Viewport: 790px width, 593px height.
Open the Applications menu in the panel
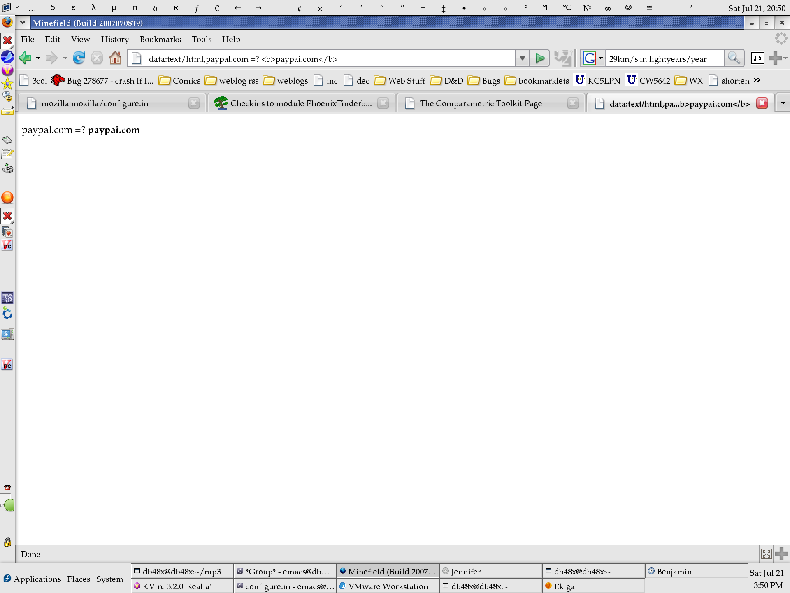[x=33, y=579]
